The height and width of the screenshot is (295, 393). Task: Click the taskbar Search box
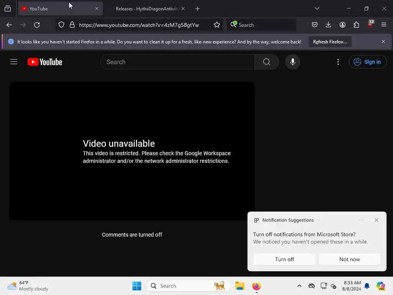188,286
